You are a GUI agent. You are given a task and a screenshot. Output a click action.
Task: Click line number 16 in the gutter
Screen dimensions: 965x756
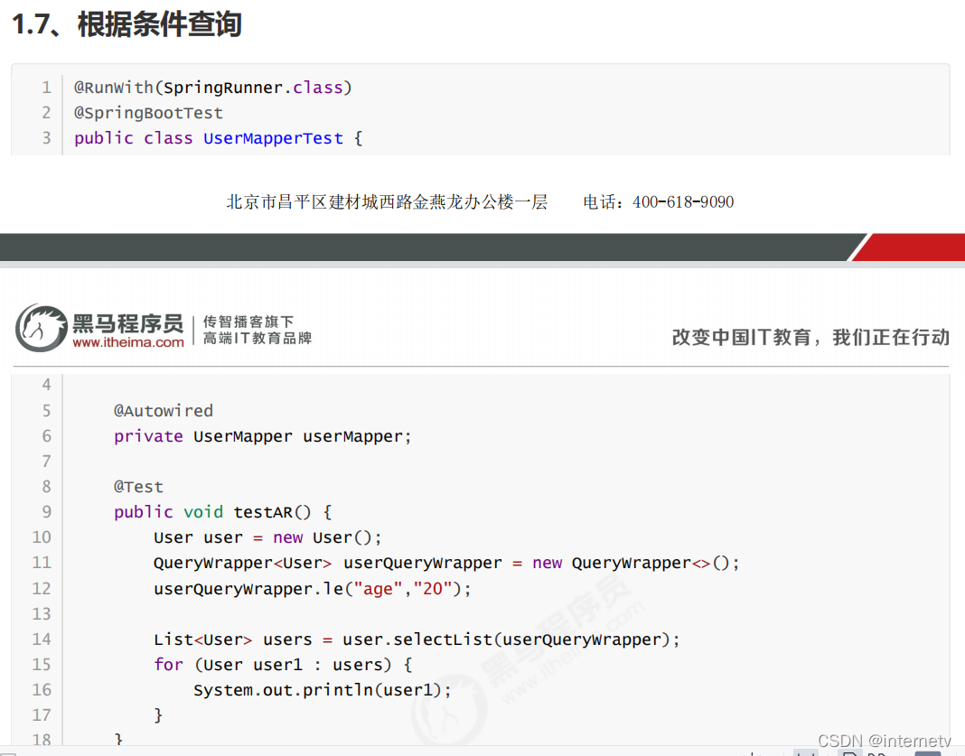click(42, 689)
